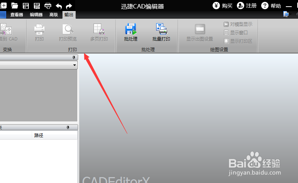Viewport: 298px width, 183px height.
Task: Save the drawing with the floppy icon
Action: 26,6
